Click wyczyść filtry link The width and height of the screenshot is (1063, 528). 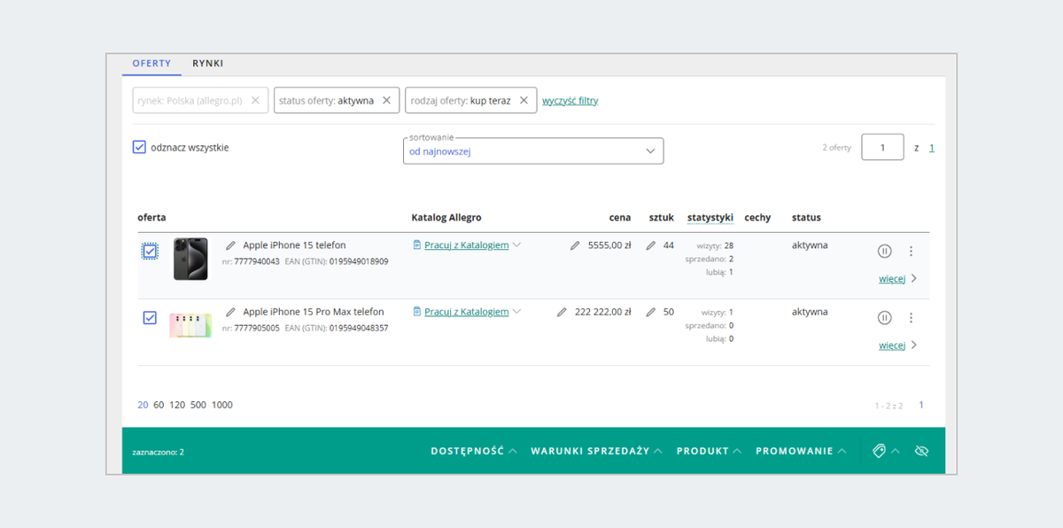[x=570, y=100]
